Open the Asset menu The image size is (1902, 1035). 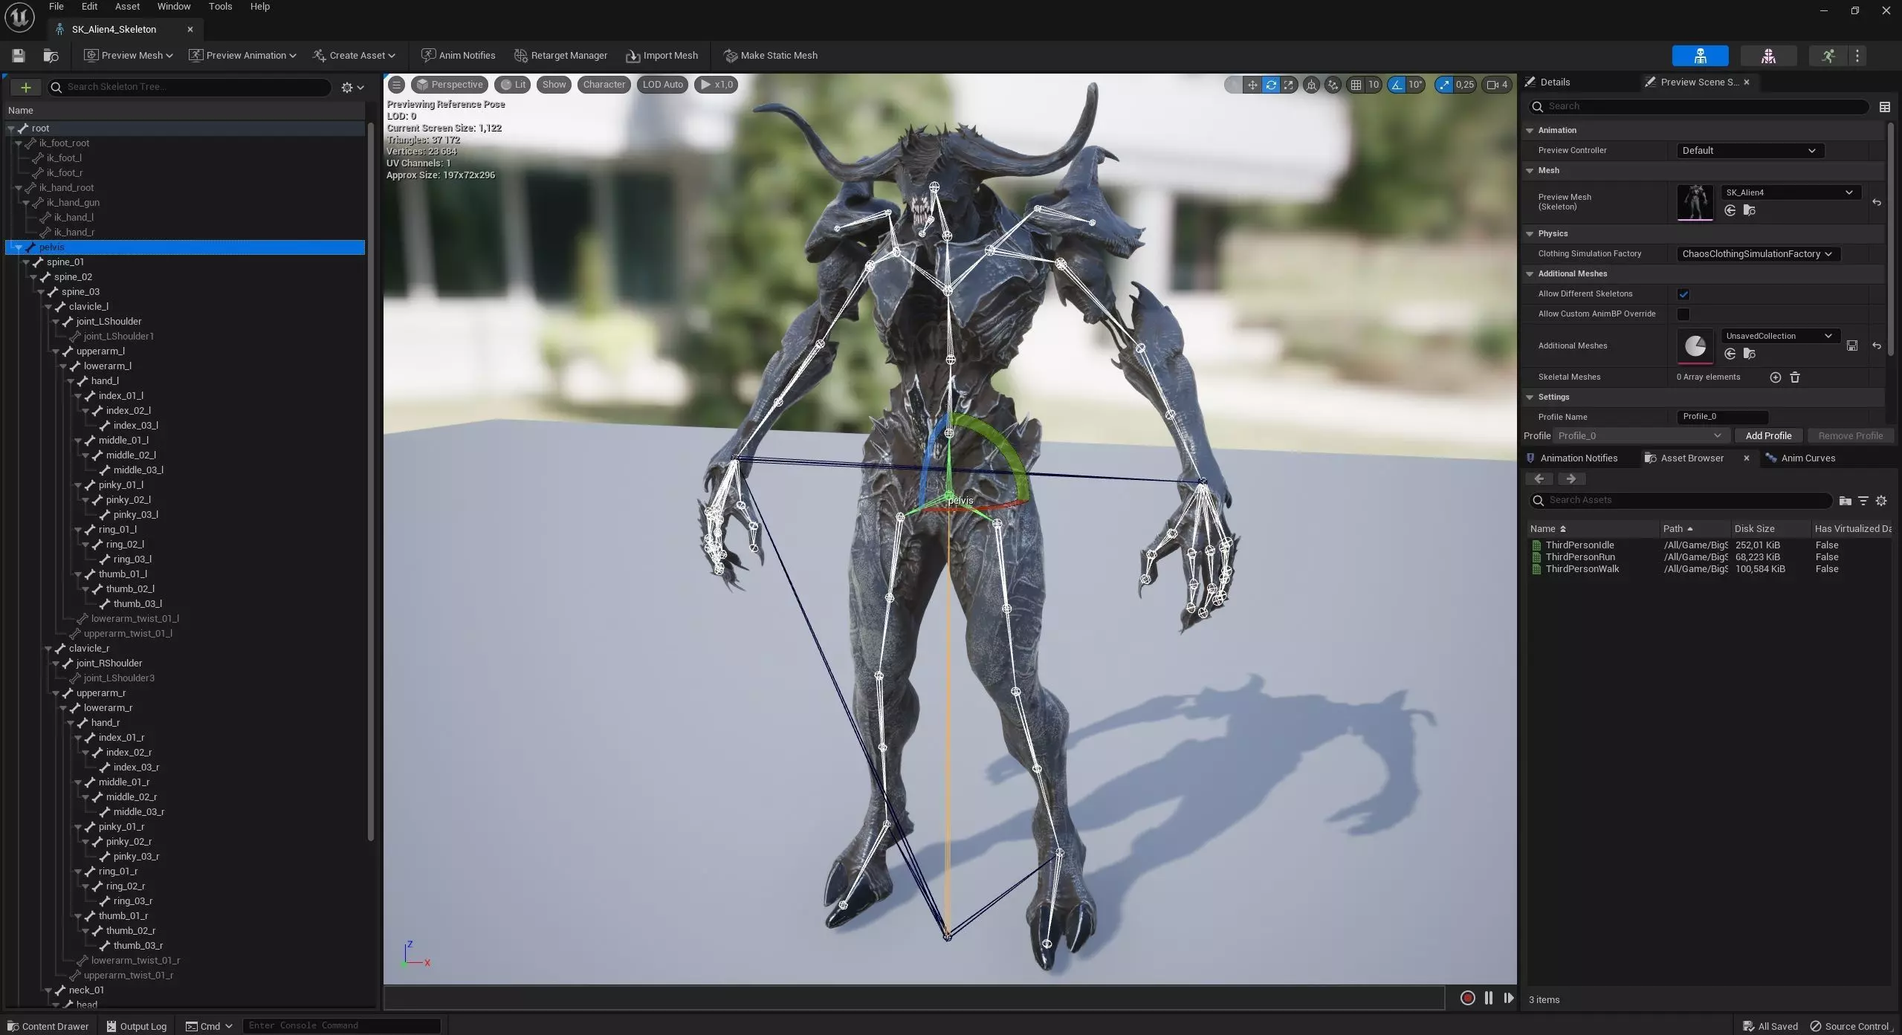pos(127,7)
